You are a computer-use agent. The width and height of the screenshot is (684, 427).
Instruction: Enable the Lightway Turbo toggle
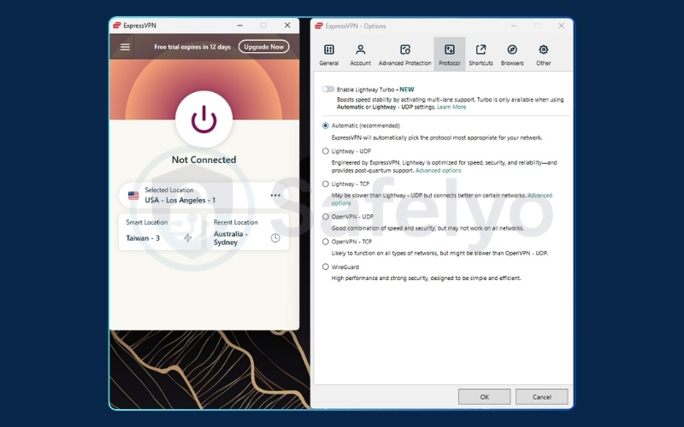click(327, 89)
